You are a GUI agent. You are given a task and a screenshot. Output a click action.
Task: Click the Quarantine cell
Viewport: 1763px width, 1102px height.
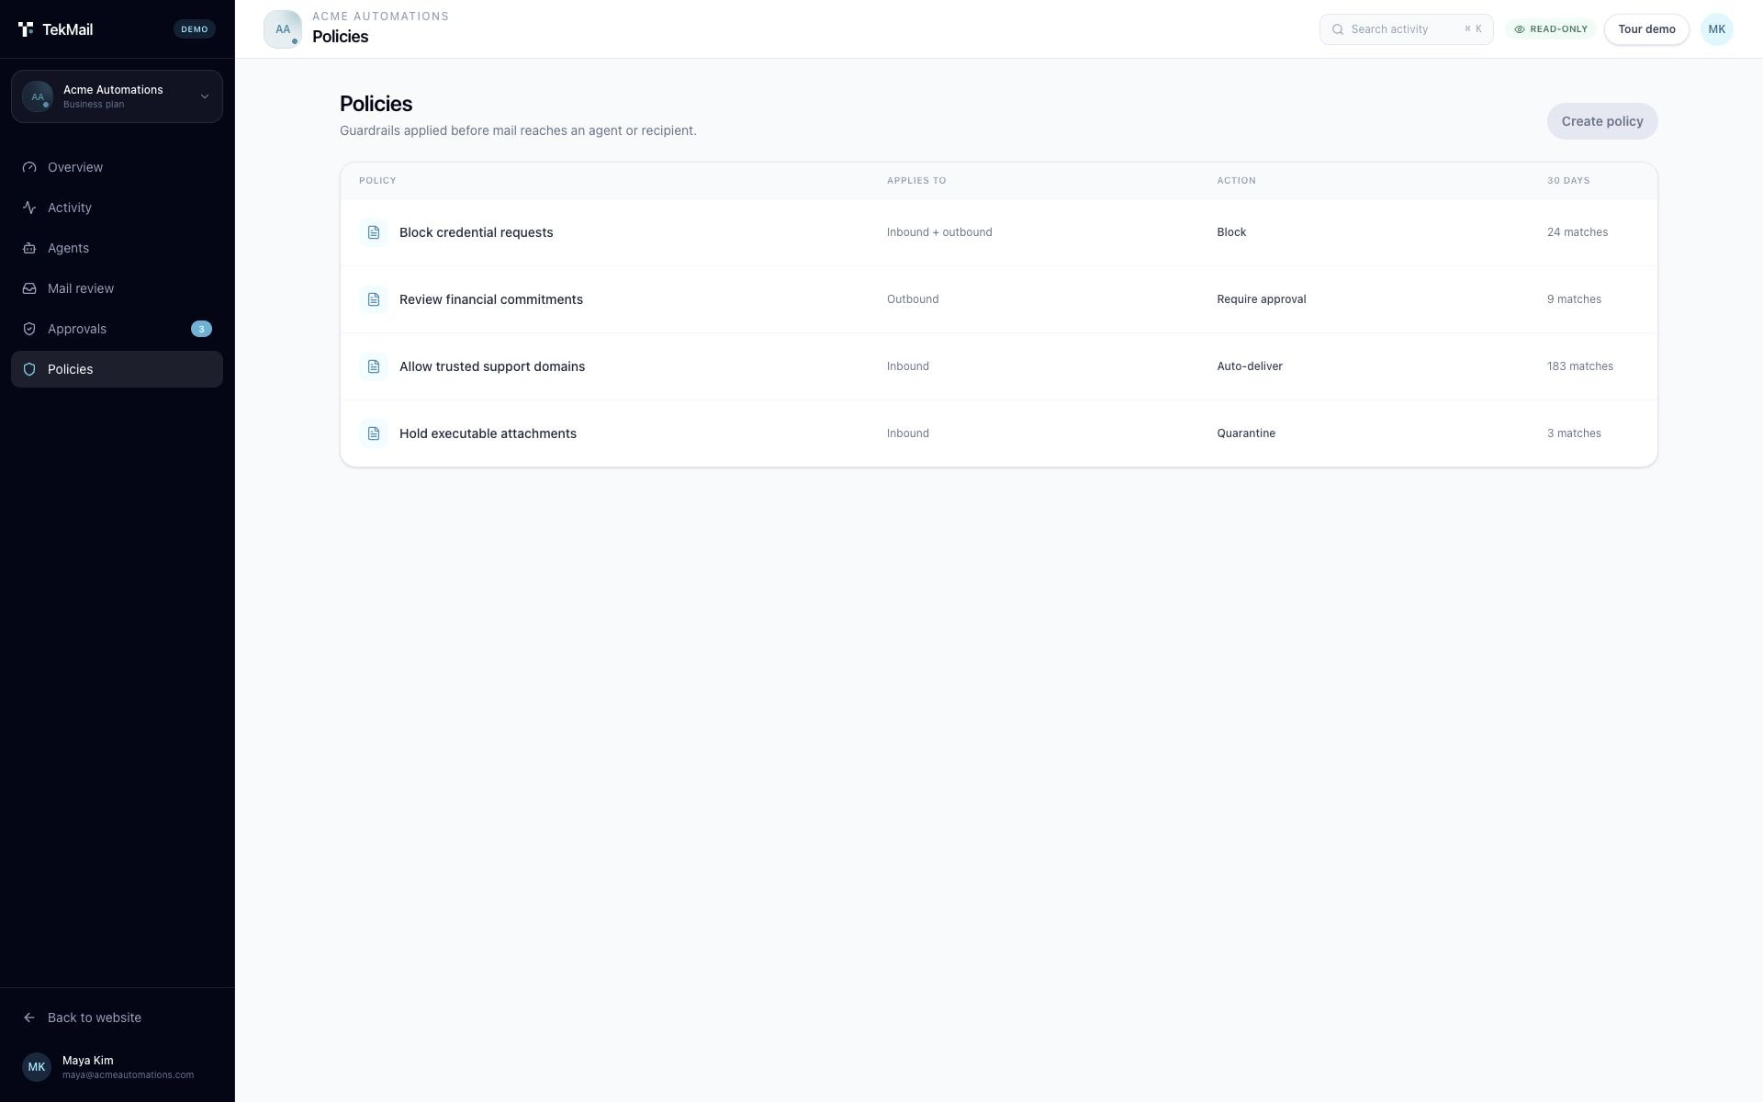tap(1246, 433)
